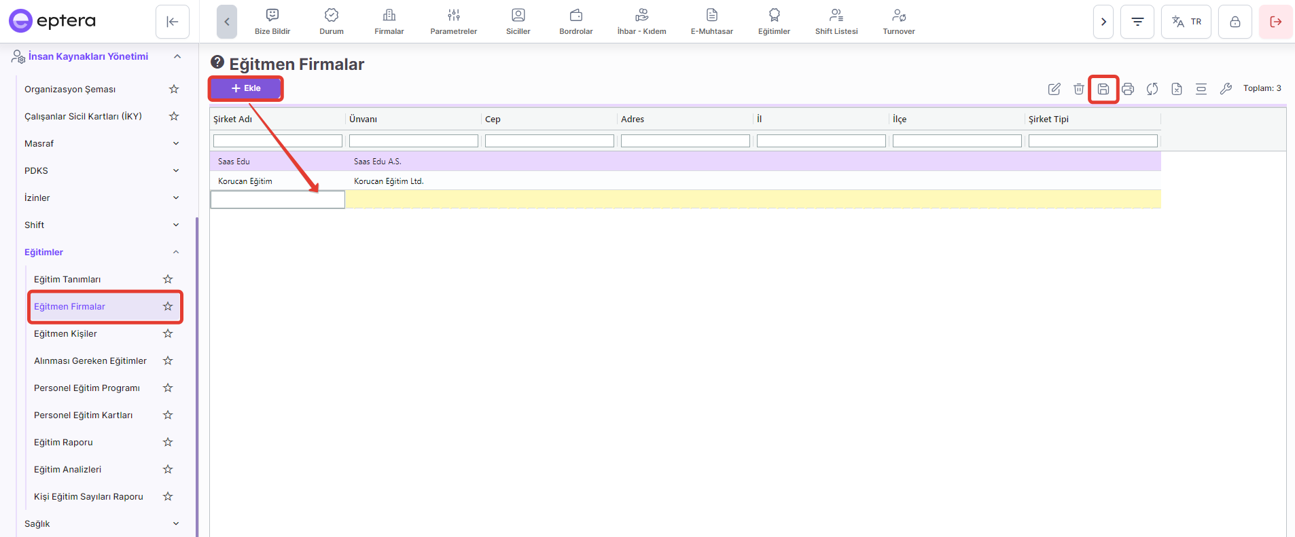
Task: Open Parametreler from the top menu
Action: 453,22
